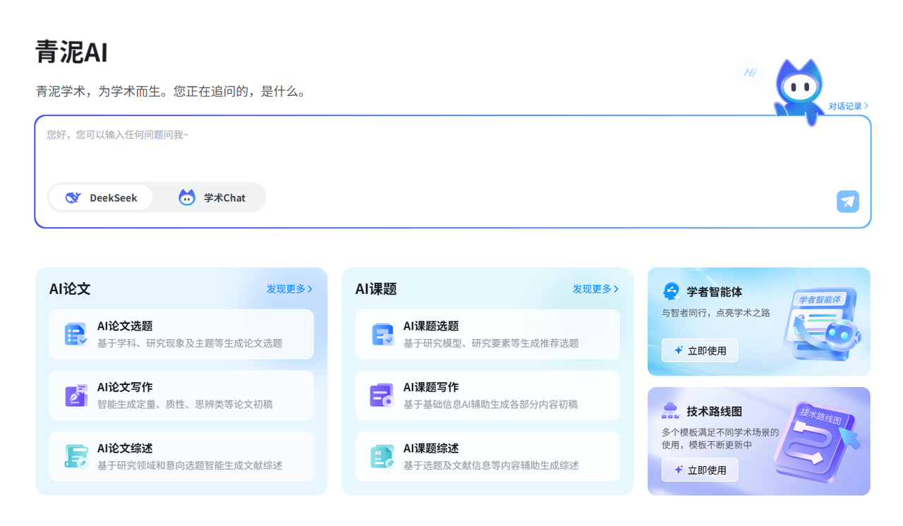Click text 基于学科、研究现象及主题等生成论文选题

pos(190,343)
